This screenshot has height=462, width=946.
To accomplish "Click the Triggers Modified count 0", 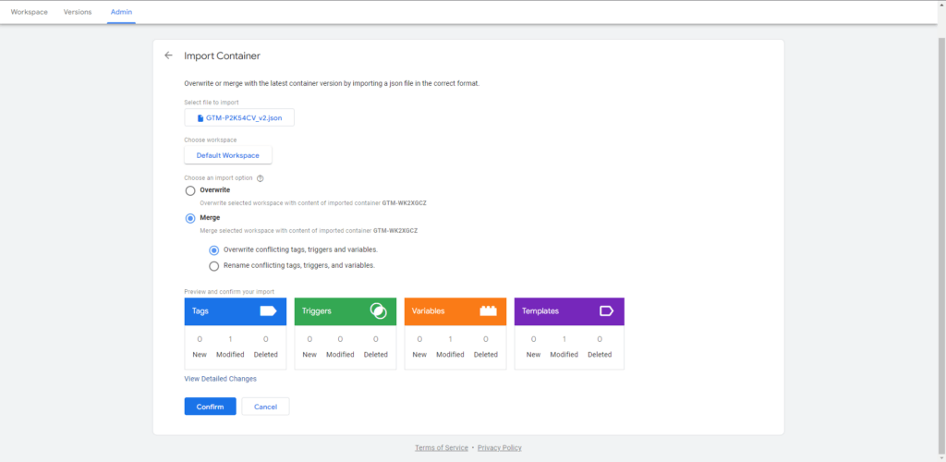I will [340, 339].
